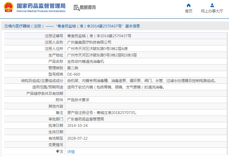Image resolution: width=229 pixels, height=157 pixels.
Task: Click the lightbulb icon beside 注
Action: tap(57, 152)
